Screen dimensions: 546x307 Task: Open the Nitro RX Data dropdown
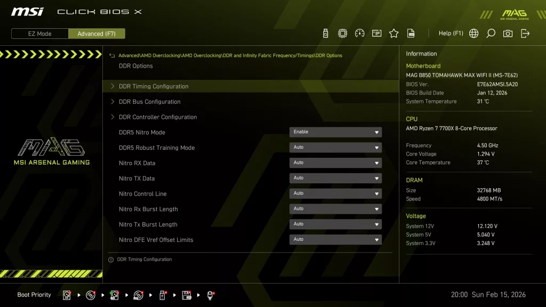tap(335, 163)
